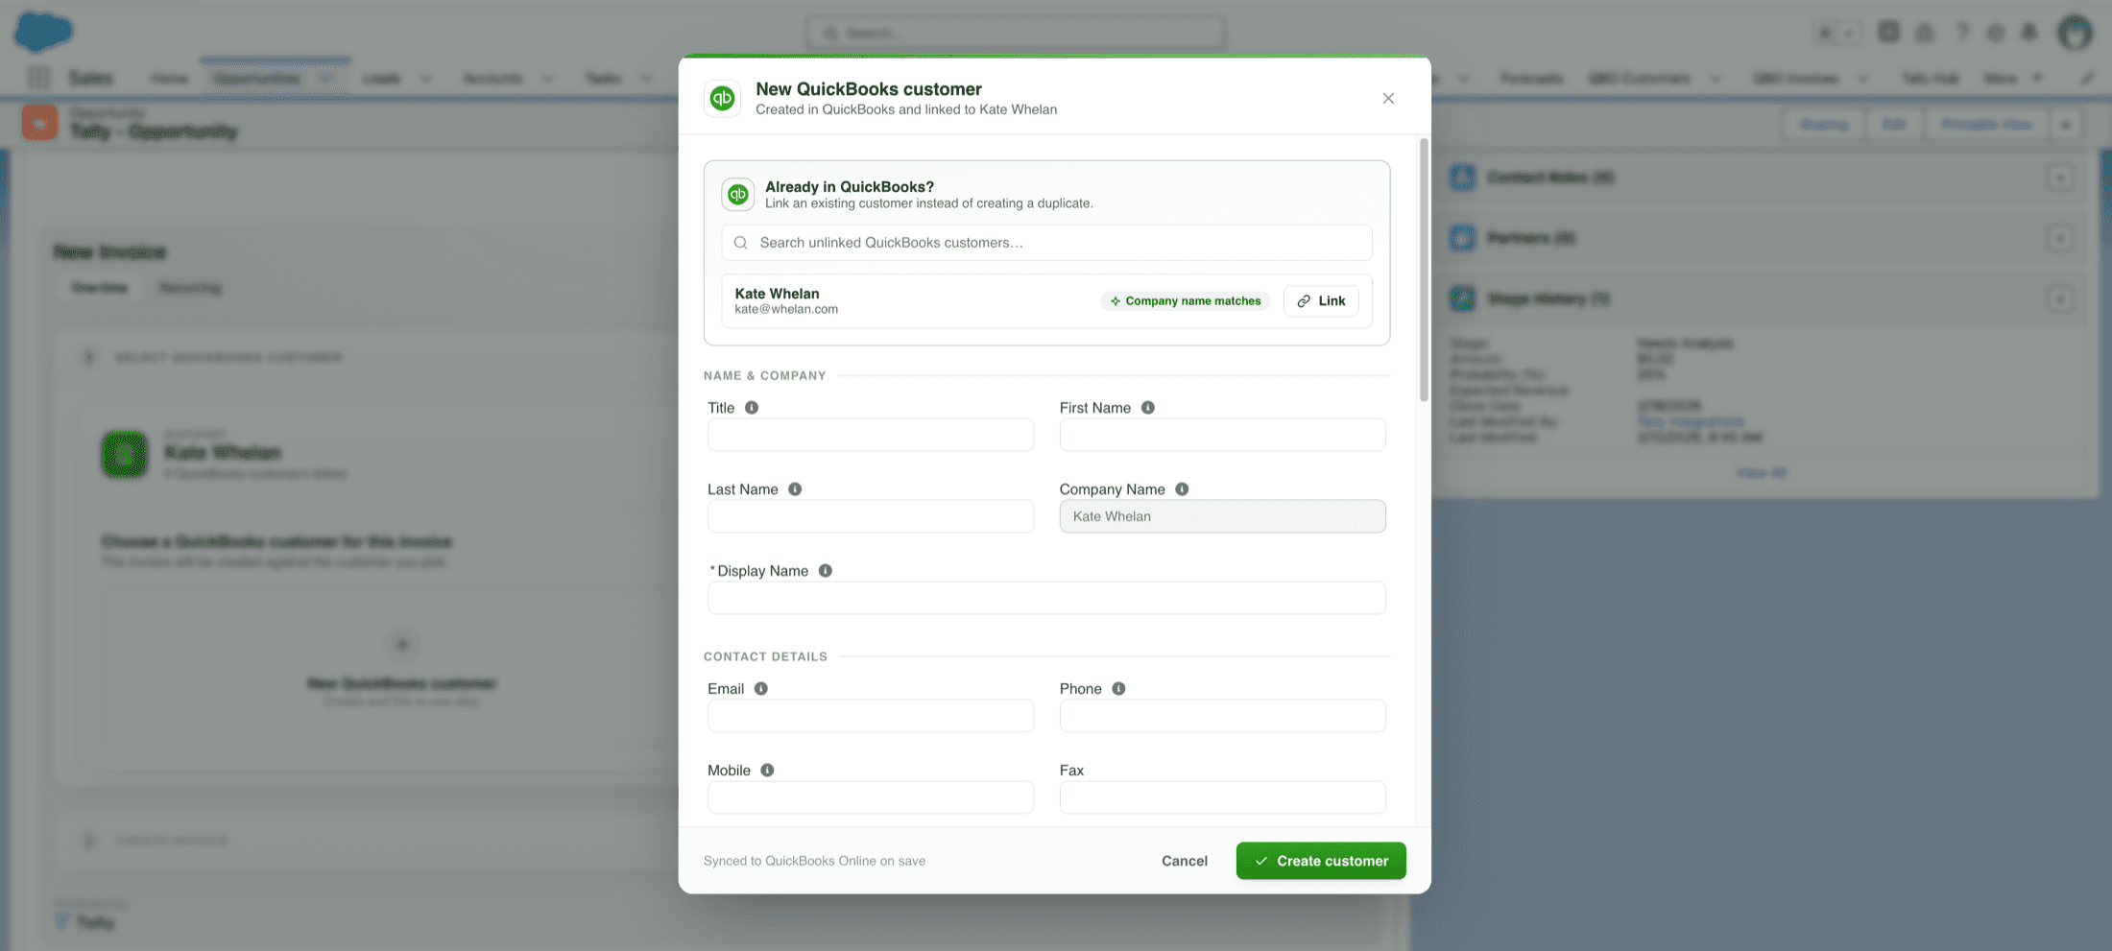Show info tooltip for Phone
This screenshot has height=951, width=2112.
coord(1118,689)
